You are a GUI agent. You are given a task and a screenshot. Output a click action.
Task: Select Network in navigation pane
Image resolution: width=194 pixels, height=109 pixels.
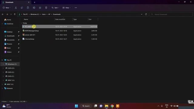(x=8, y=88)
